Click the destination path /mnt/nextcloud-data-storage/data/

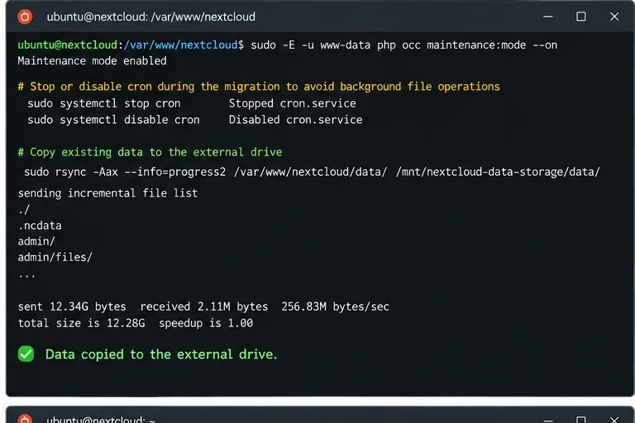click(x=498, y=172)
